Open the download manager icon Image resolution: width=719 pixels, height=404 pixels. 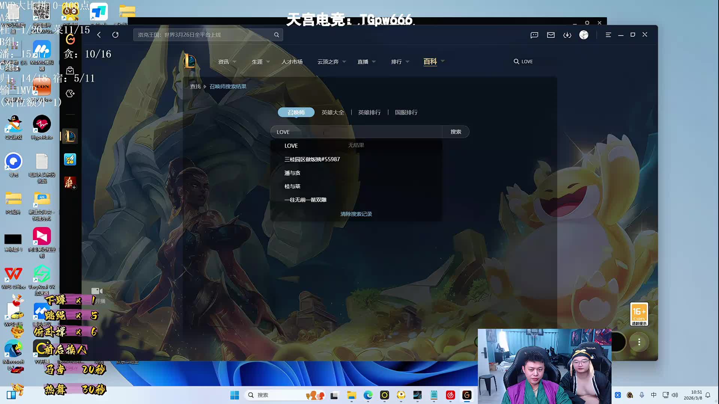(567, 35)
